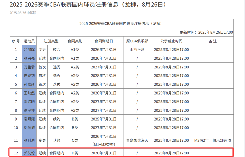Select the 序号 column header
The image size is (245, 157).
pyautogui.click(x=16, y=41)
